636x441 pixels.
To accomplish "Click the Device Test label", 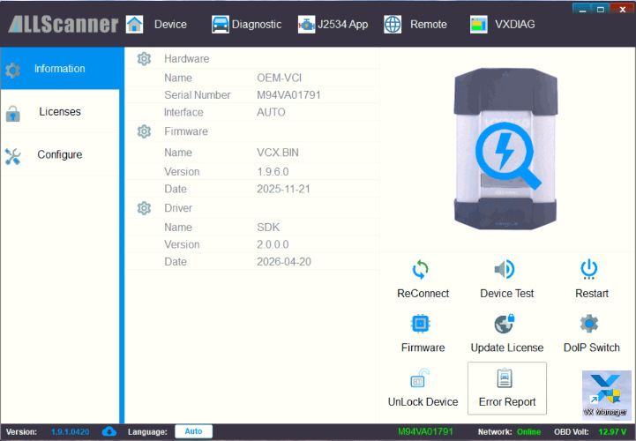I will 507,294.
